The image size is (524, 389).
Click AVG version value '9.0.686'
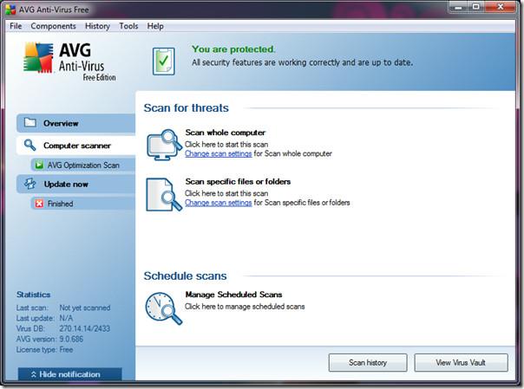coord(71,339)
